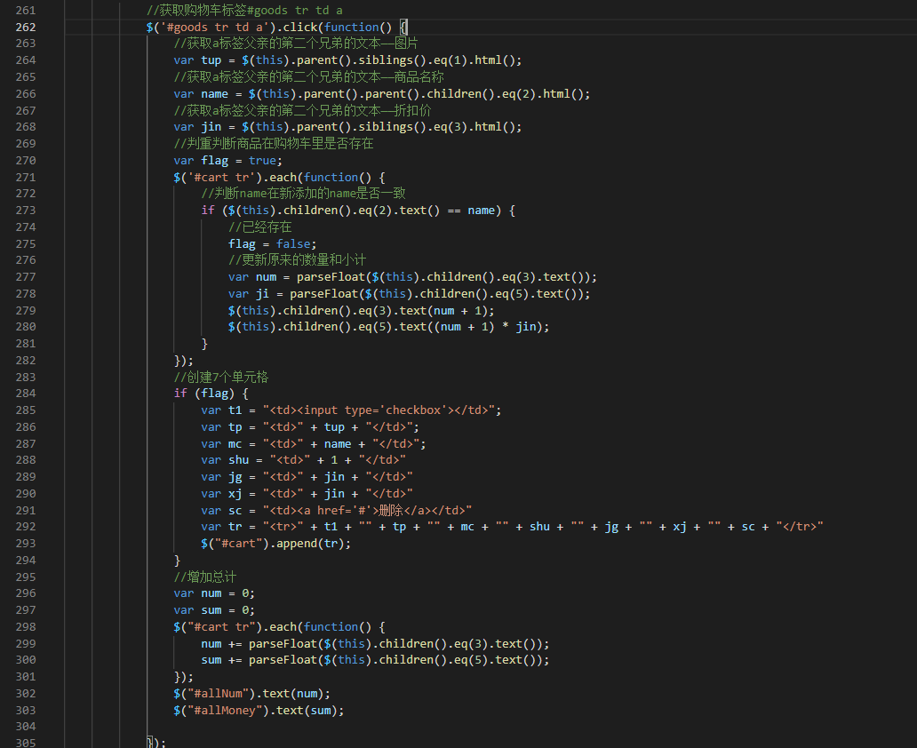Click line number 262 in the gutter

pos(26,27)
